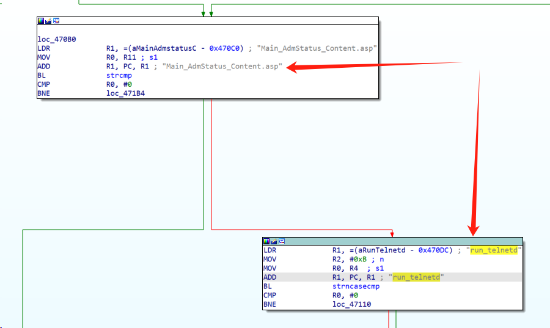Click aMainAdmstatusC operand in LDR line

click(164, 48)
